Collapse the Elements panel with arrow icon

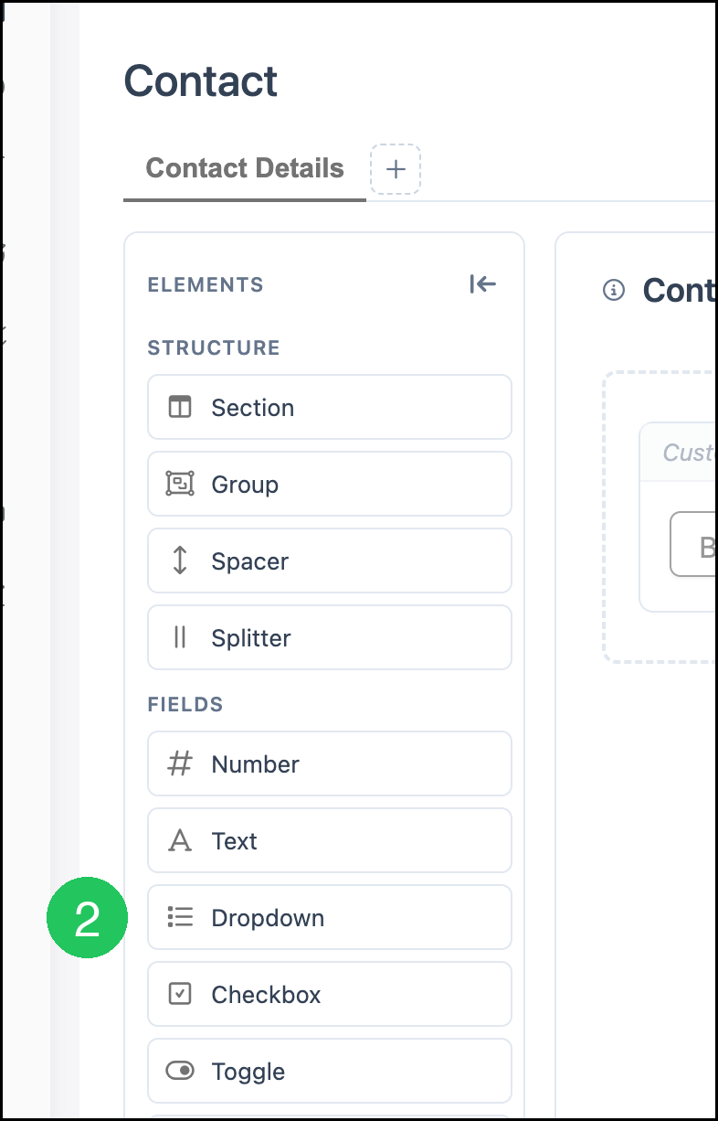[x=482, y=284]
